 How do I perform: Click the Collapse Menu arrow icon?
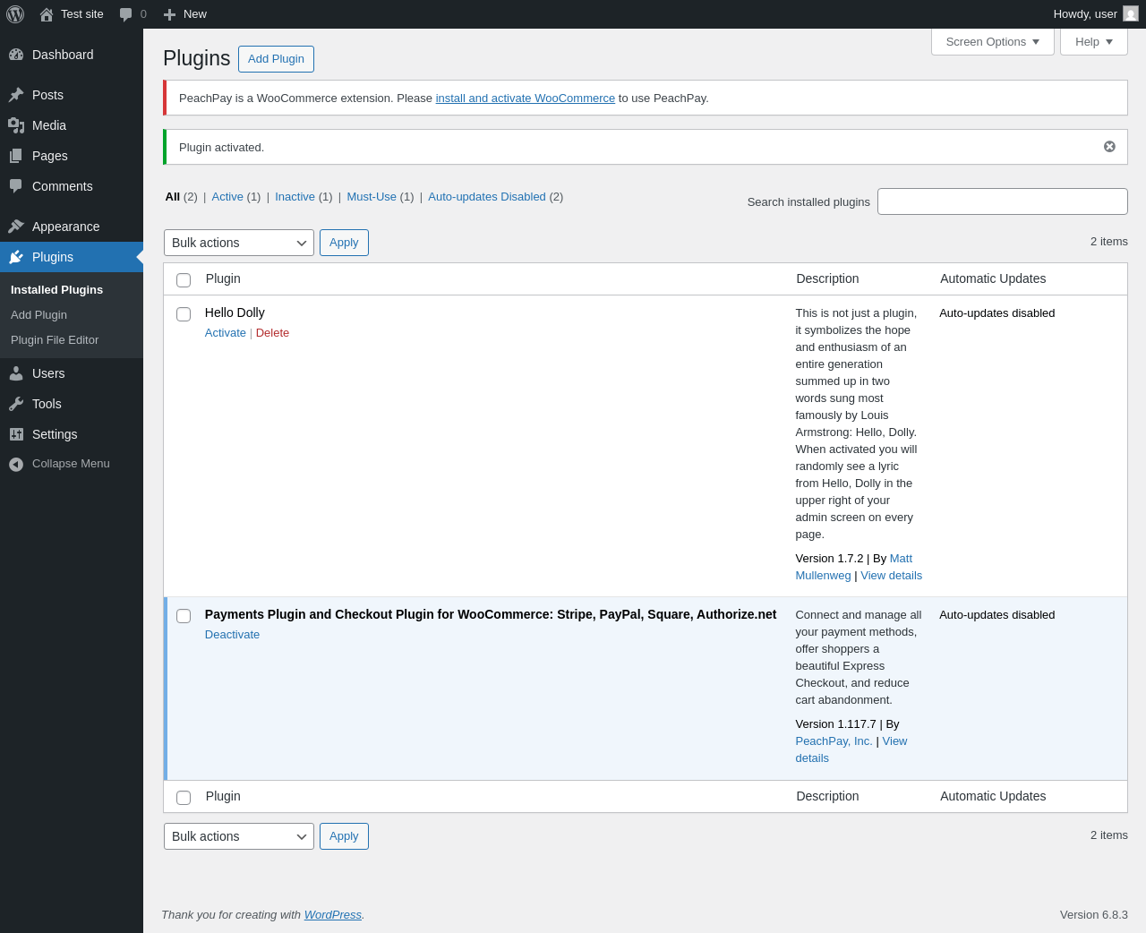pos(16,464)
